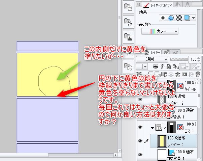Click the change layer panel display icon
Screen dimensions: 203x161
pos(140,75)
